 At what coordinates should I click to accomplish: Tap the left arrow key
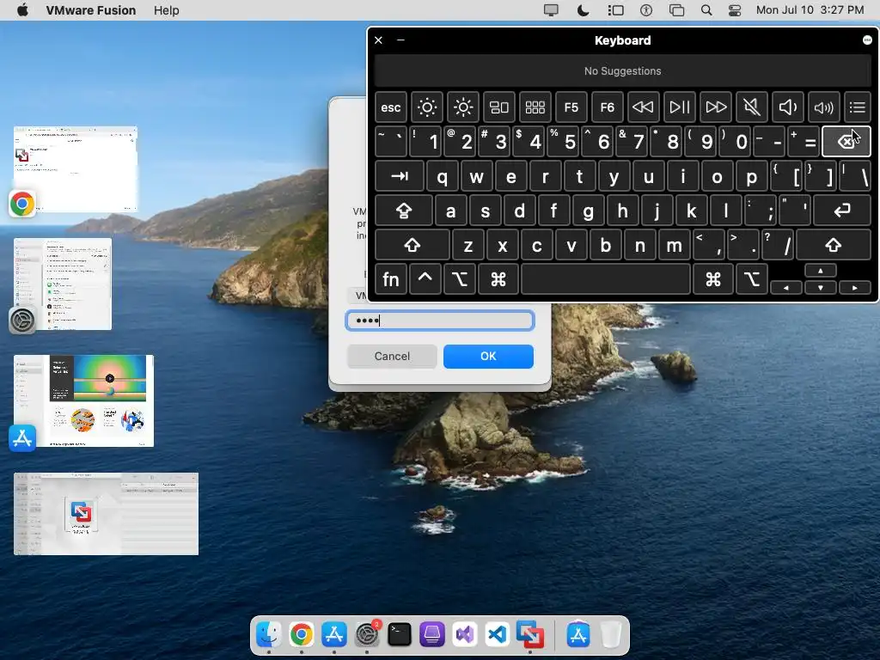tap(785, 287)
